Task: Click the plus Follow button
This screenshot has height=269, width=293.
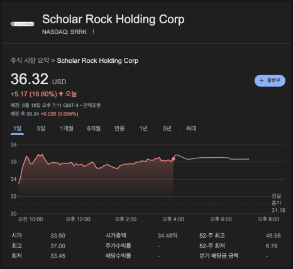Action: click(x=270, y=80)
